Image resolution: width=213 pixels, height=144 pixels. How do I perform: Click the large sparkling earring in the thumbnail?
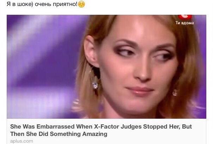click(x=95, y=85)
